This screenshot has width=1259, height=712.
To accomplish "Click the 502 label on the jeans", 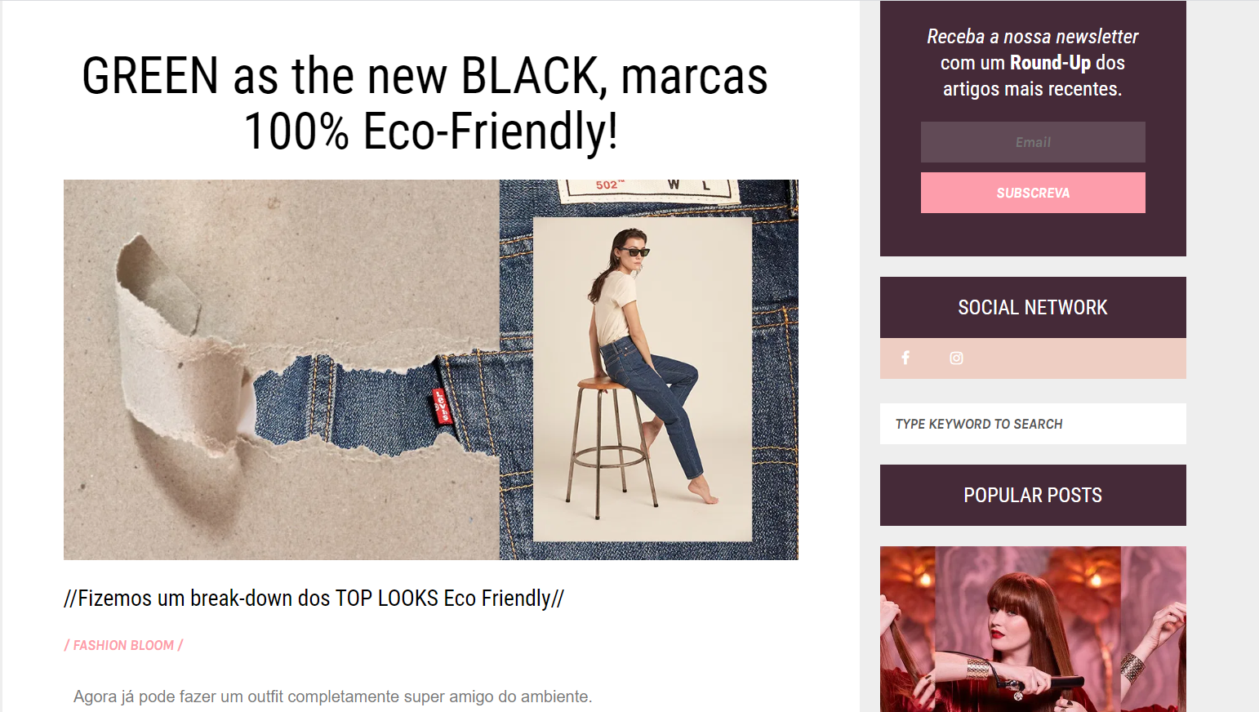I will pyautogui.click(x=610, y=185).
